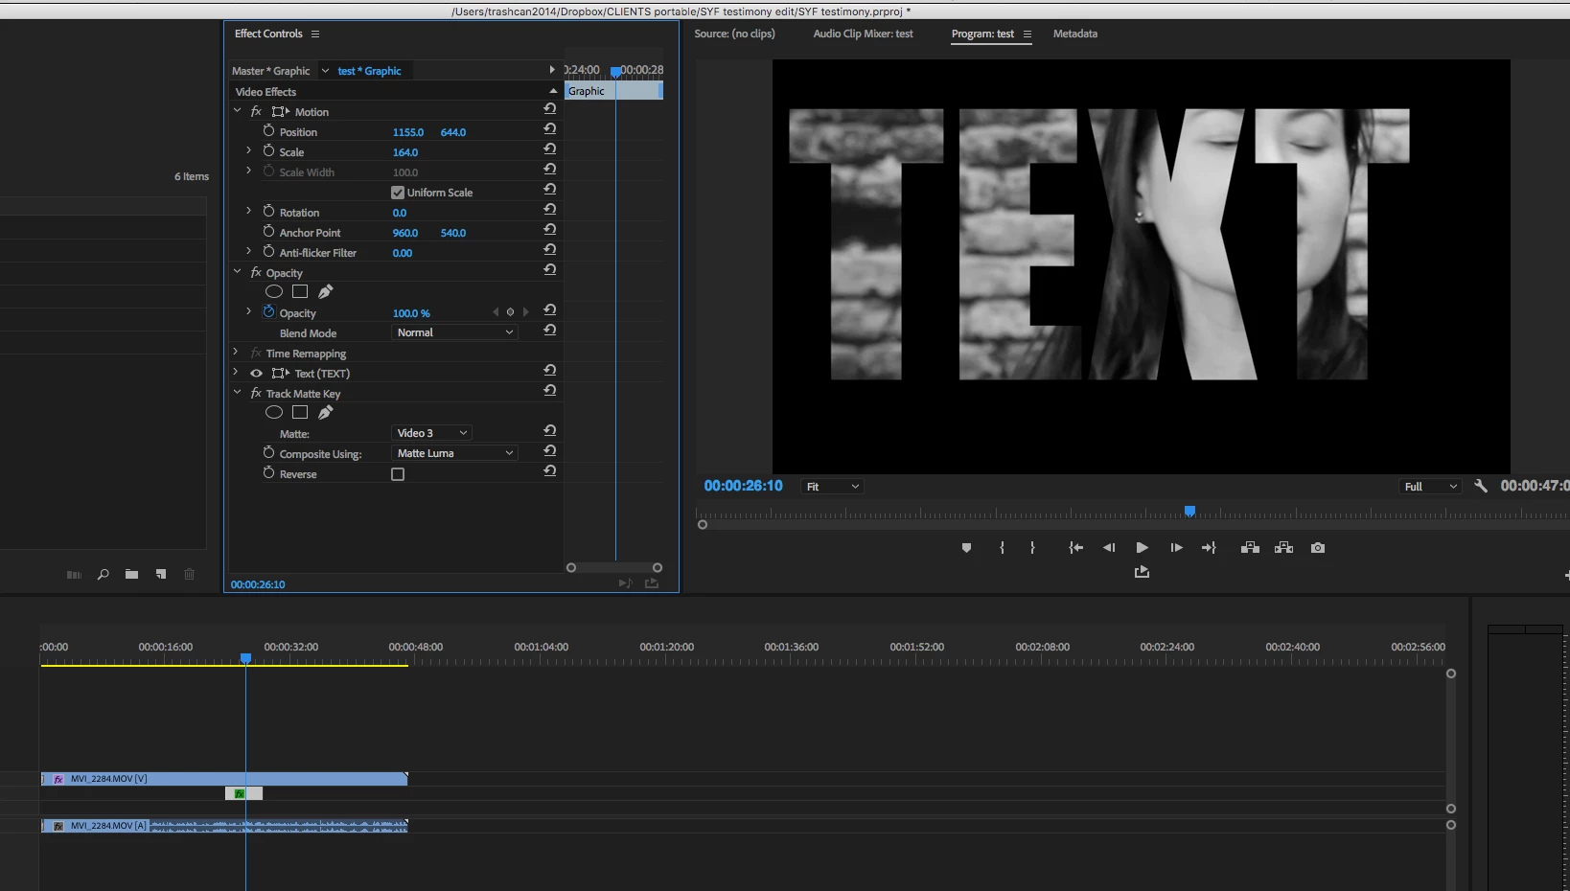
Task: Open the Full playback resolution dropdown
Action: (1431, 487)
